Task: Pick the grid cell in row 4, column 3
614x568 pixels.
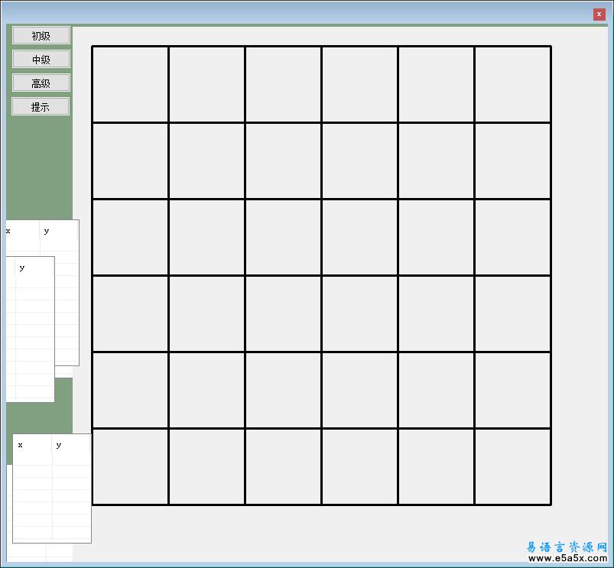Action: coord(283,313)
